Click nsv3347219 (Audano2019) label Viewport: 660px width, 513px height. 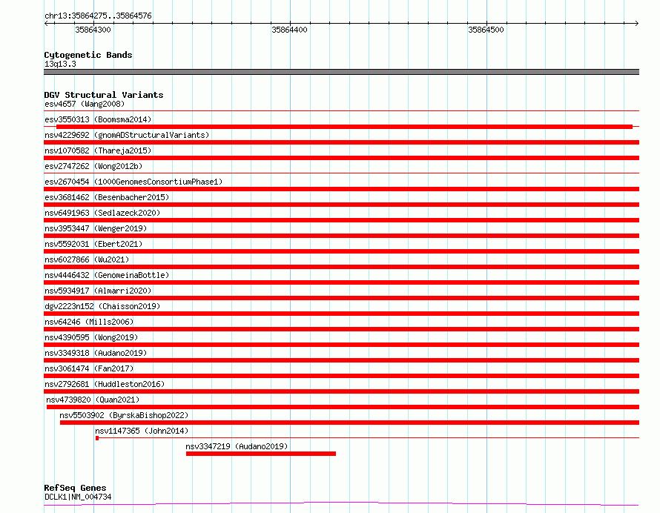(x=237, y=446)
